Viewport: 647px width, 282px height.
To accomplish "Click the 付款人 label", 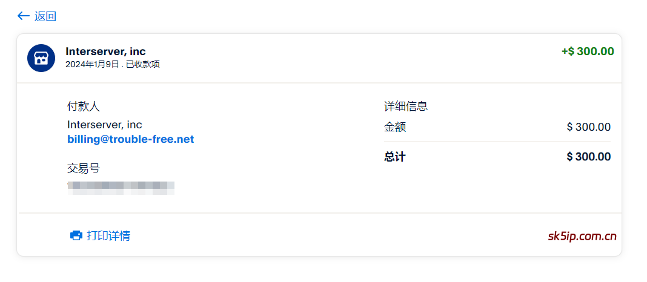I will tap(83, 107).
